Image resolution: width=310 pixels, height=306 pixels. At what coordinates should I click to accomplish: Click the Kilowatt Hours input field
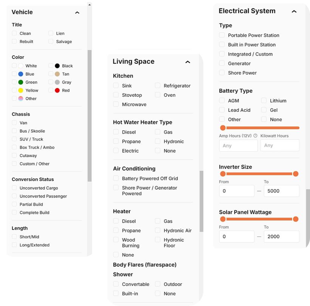coord(280,145)
